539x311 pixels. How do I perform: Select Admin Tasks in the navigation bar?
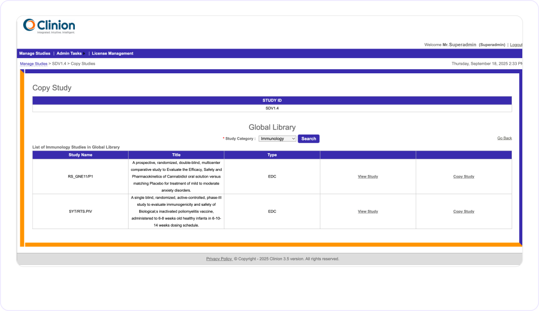pyautogui.click(x=70, y=53)
